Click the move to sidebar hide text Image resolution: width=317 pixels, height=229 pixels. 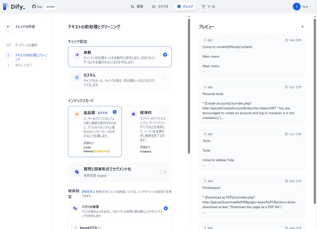(x=218, y=160)
